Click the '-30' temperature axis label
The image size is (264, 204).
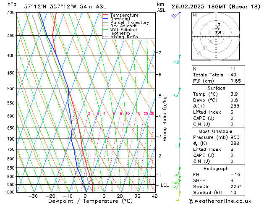pos(33,196)
